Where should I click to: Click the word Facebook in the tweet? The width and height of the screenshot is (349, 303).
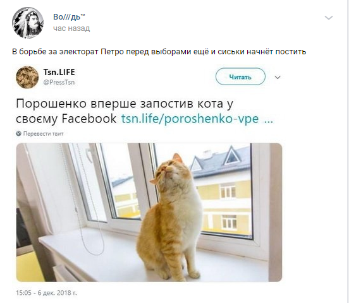pyautogui.click(x=89, y=119)
